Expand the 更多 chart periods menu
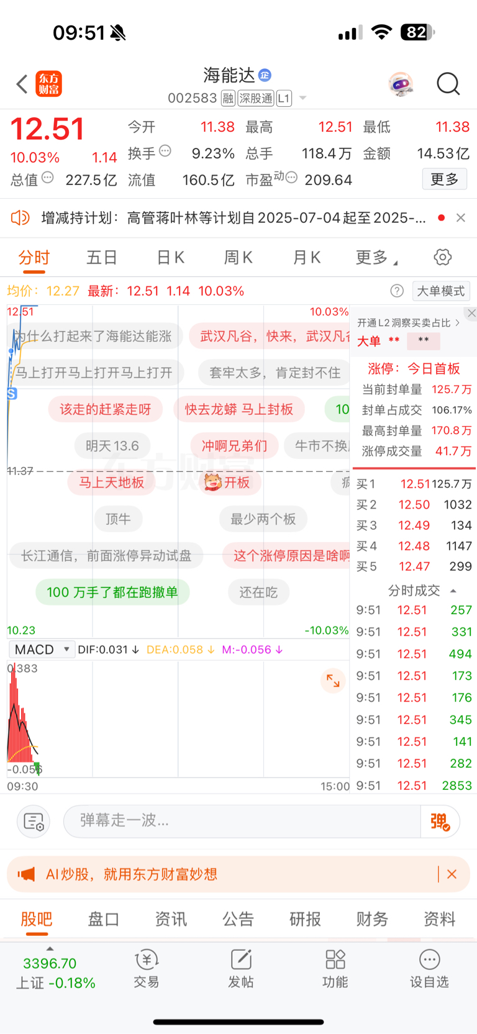 tap(376, 257)
